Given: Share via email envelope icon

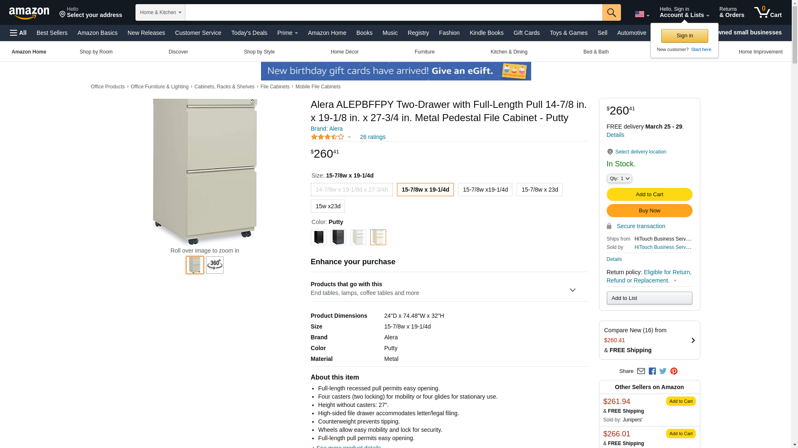Looking at the screenshot, I should pos(641,371).
